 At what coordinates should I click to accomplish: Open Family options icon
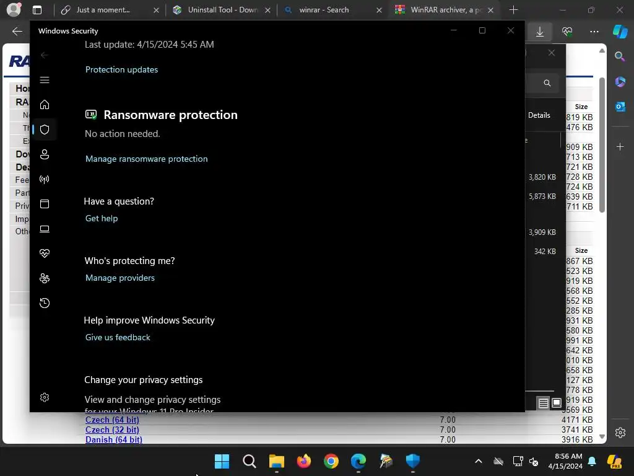45,278
